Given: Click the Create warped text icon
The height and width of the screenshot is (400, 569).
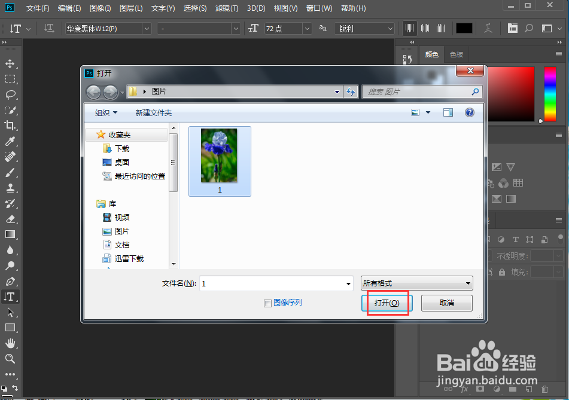Looking at the screenshot, I should [488, 28].
